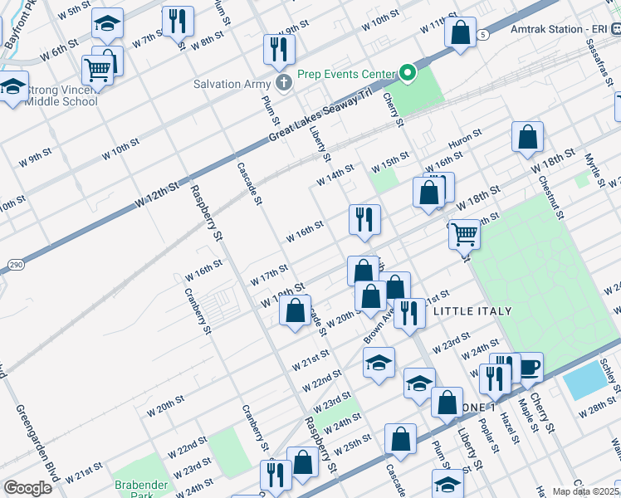Click the Salvation Army church icon
This screenshot has height=498, width=621.
point(284,83)
